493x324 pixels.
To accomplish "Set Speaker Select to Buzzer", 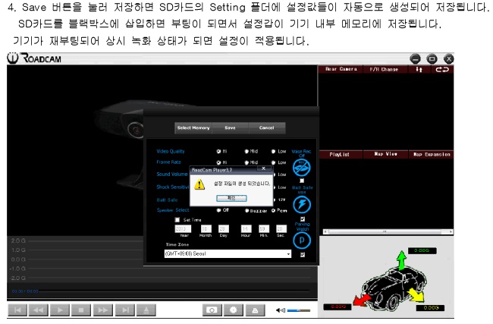I will 246,210.
